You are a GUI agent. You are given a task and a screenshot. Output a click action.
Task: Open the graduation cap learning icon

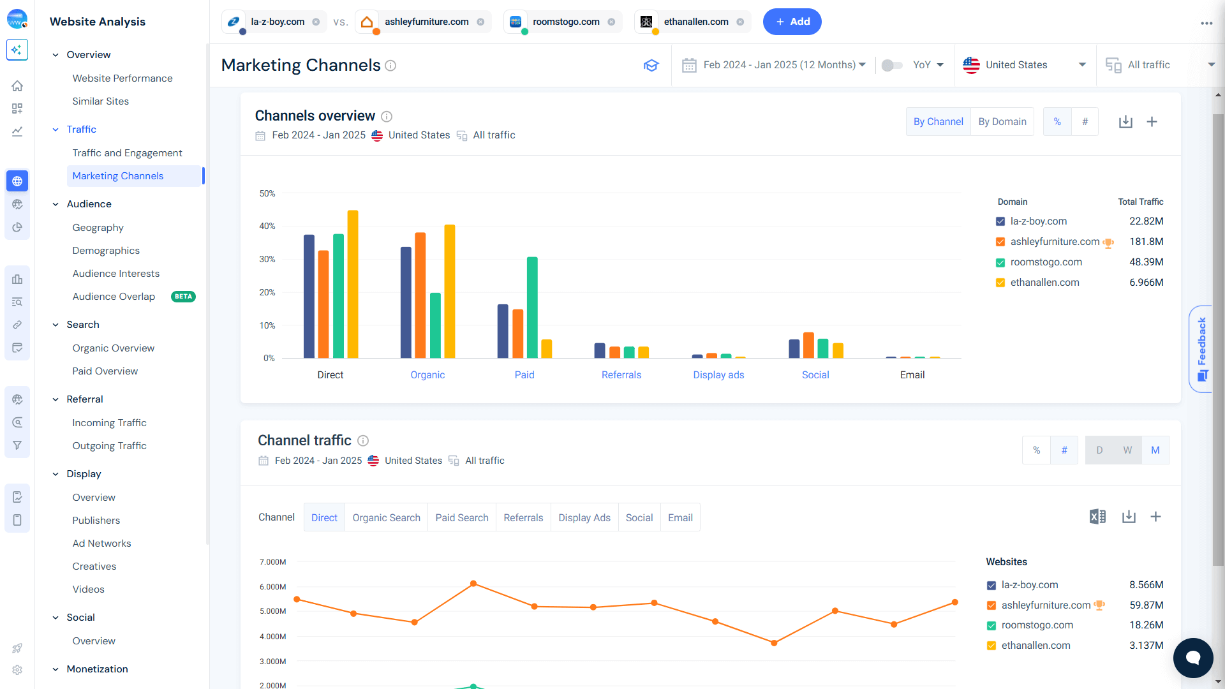(651, 65)
